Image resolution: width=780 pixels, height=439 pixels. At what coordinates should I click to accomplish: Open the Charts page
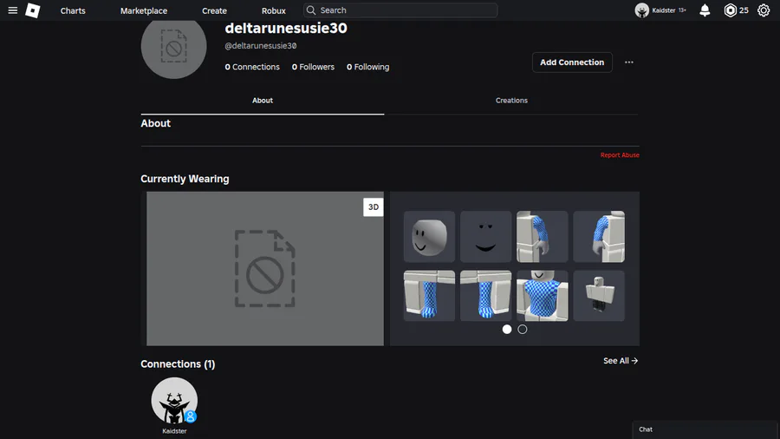pyautogui.click(x=73, y=10)
